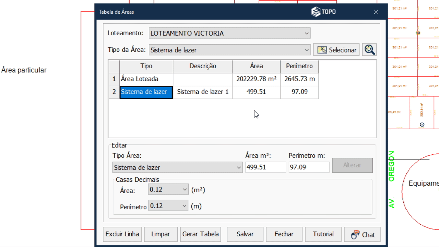Click the Selecionar button with cursor icon
Screen dimensions: 439x247
[336, 50]
